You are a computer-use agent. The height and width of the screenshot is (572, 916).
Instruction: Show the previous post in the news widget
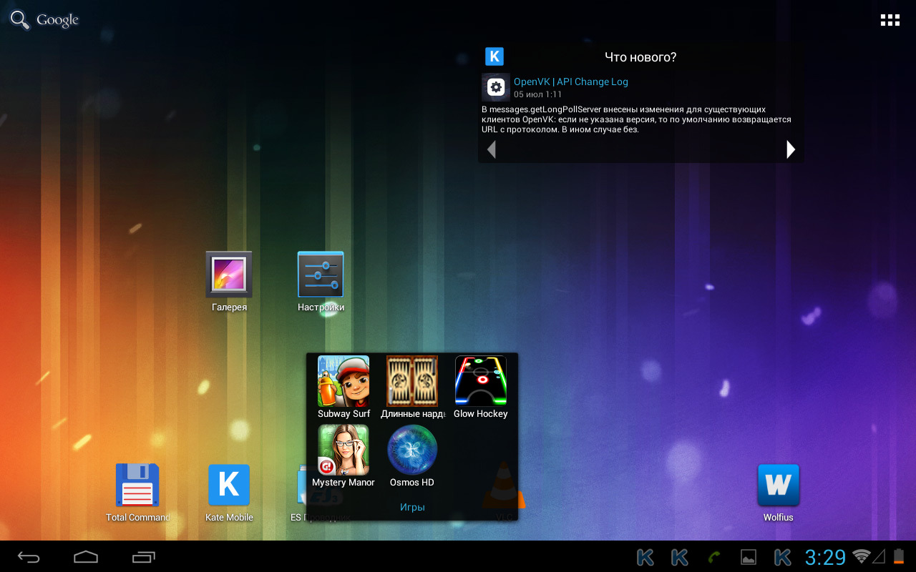coord(491,149)
